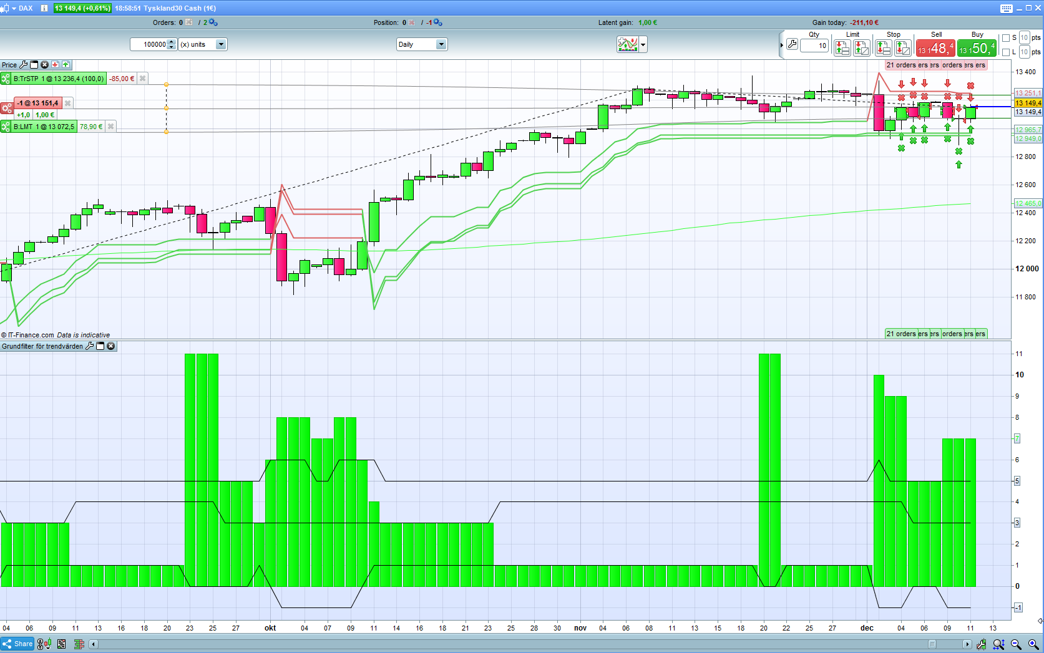Click the Qty input field
The width and height of the screenshot is (1044, 653).
pos(814,46)
